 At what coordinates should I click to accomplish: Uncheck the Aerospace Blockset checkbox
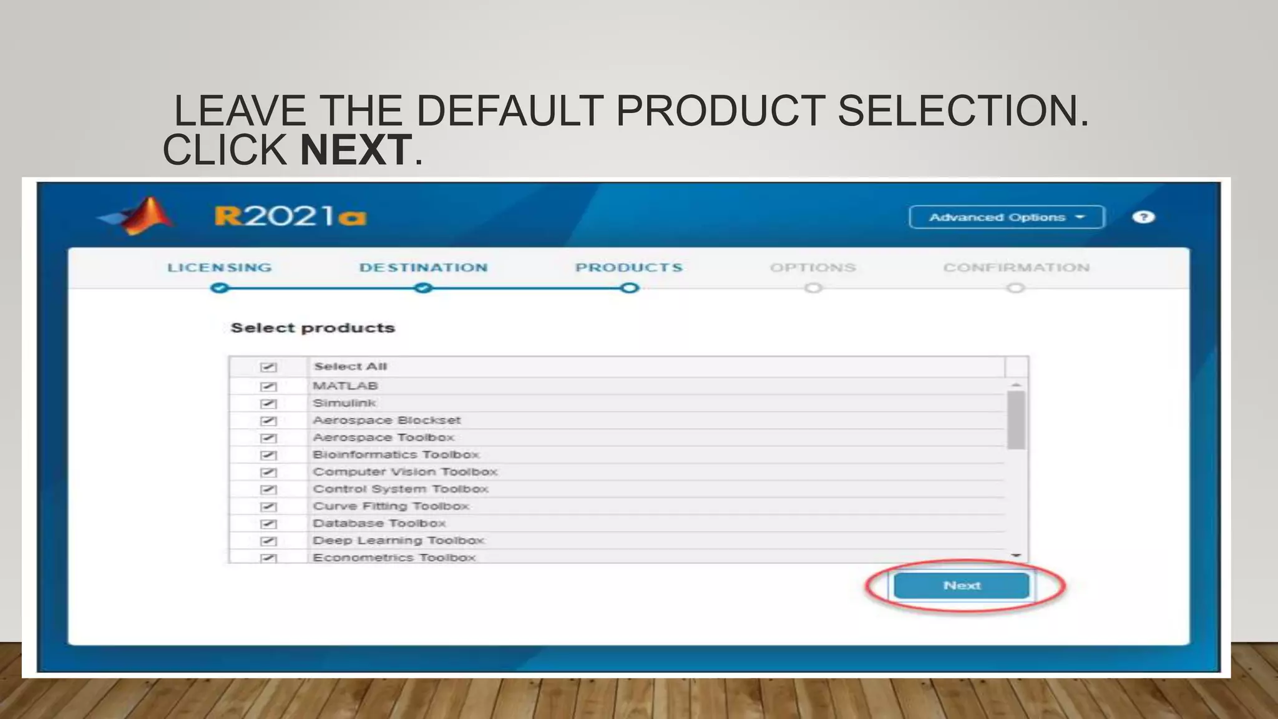pyautogui.click(x=268, y=421)
